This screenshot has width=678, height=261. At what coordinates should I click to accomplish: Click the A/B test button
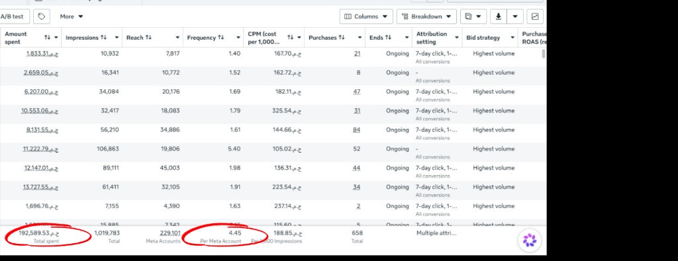pos(13,17)
